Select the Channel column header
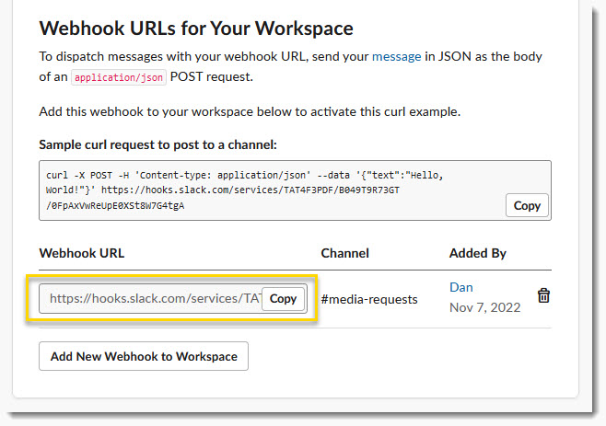 (x=344, y=253)
